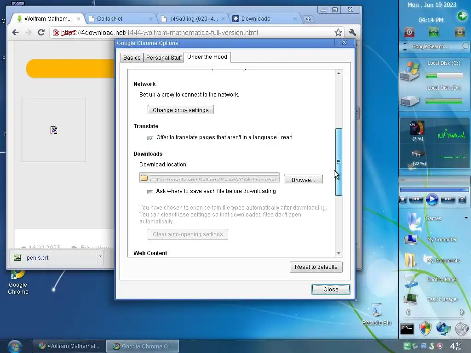
Task: Click the Chrome forward arrow
Action: point(28,33)
